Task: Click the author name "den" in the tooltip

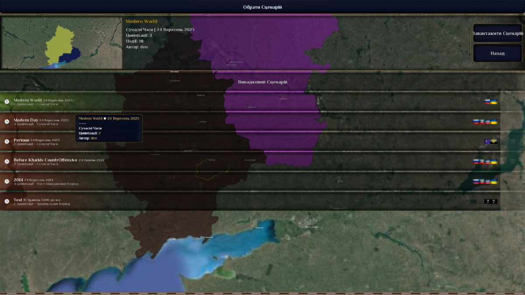Action: coord(93,138)
